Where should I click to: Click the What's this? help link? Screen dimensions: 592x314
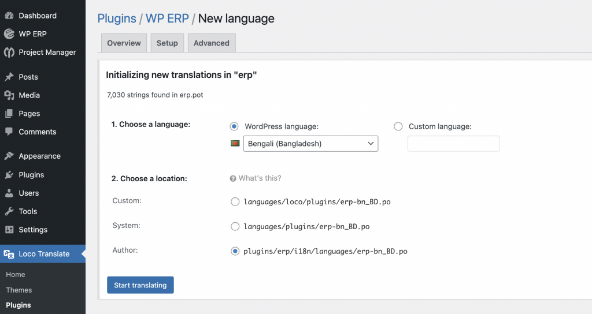click(x=260, y=178)
